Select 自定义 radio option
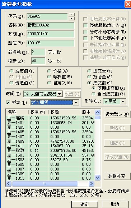The image size is (131, 208). pos(49,83)
